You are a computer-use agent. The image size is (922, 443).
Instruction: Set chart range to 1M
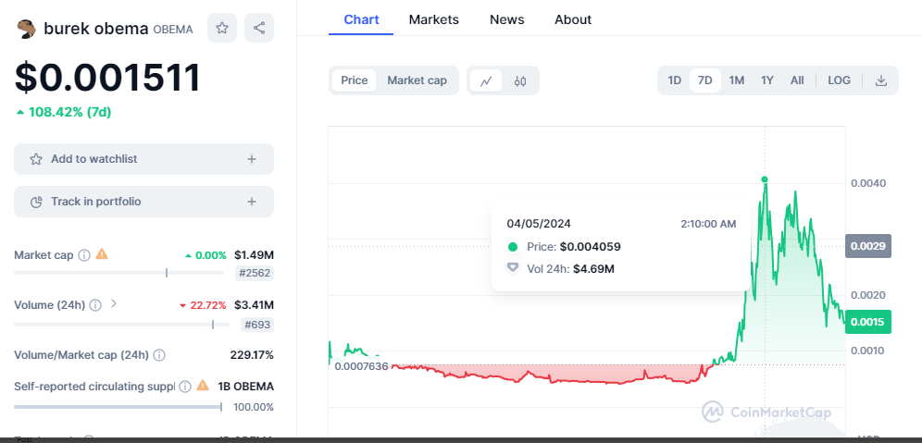click(736, 80)
